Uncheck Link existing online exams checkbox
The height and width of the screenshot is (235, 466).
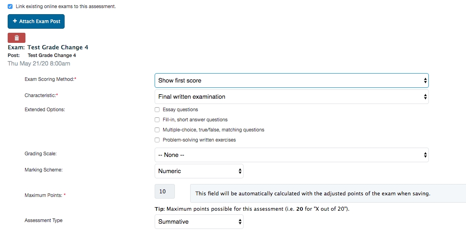(10, 6)
